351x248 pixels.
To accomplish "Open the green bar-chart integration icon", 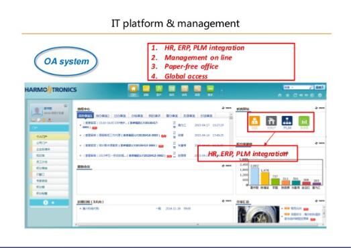I will (304, 121).
